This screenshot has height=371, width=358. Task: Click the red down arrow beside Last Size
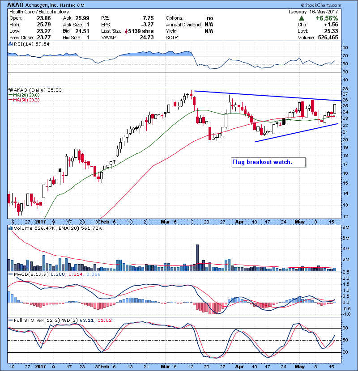tap(126, 31)
